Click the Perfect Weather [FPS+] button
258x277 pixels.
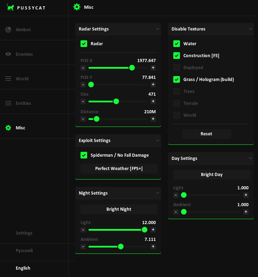119,168
